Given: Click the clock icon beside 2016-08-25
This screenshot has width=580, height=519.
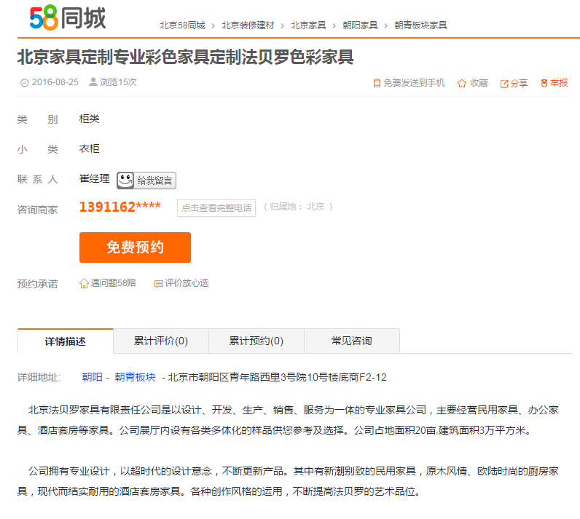Looking at the screenshot, I should (25, 83).
